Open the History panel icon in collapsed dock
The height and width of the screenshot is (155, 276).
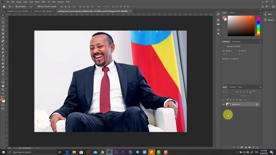218,14
